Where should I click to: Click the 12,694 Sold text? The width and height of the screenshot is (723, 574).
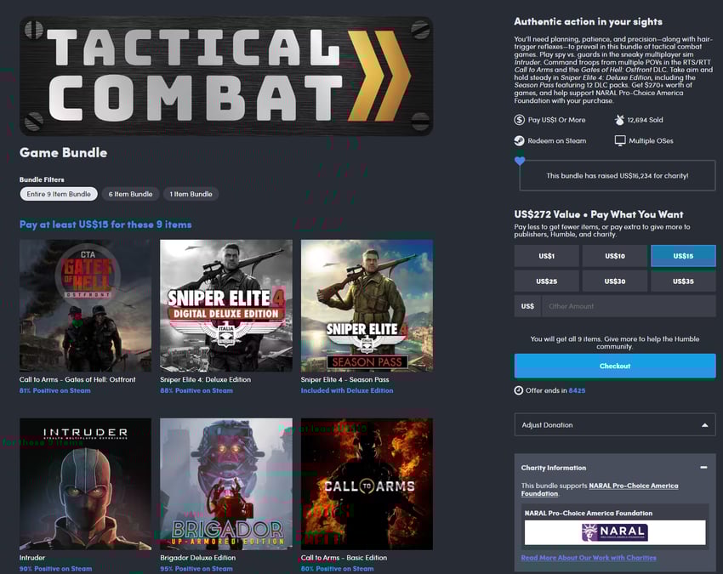point(645,120)
